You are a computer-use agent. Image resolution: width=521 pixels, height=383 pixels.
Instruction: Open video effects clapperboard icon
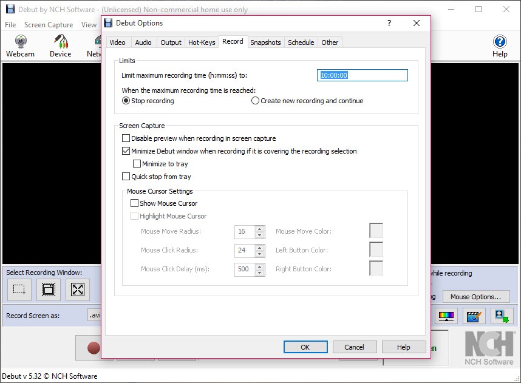pos(474,316)
